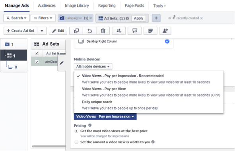235x151 pixels.
Task: Click the horizontal scrollbar under Ad Sets table
Action: coord(49,146)
